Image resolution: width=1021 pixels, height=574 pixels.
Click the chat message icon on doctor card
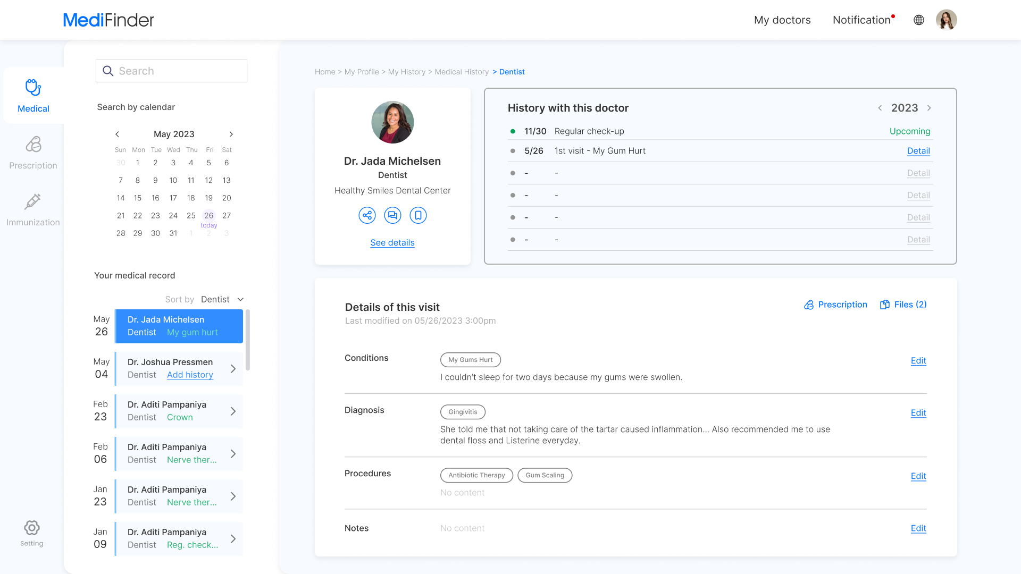(392, 215)
